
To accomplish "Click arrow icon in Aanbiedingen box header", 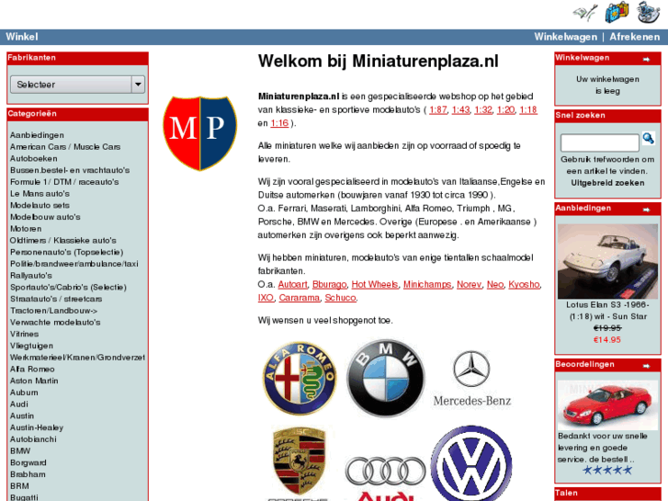I will pyautogui.click(x=646, y=210).
